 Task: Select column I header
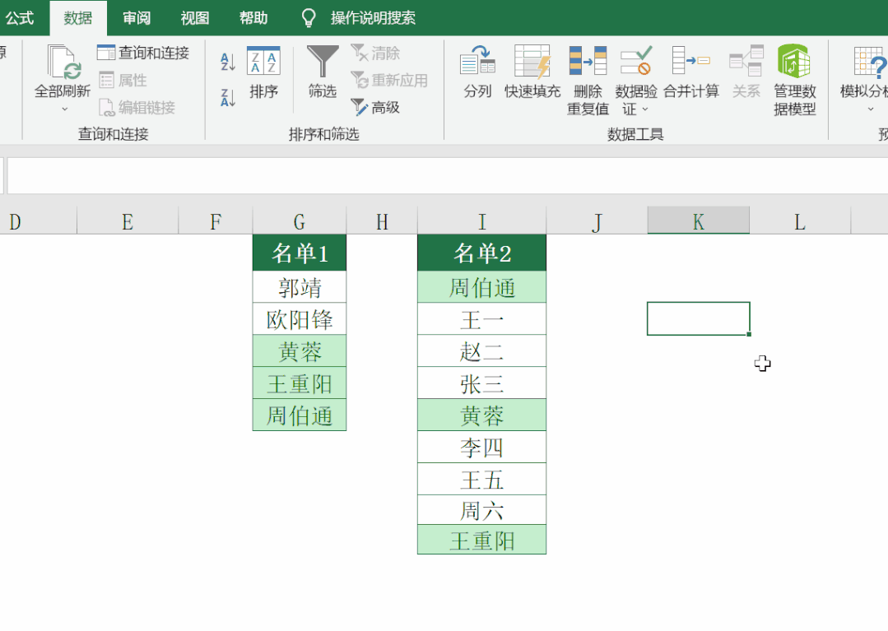482,222
